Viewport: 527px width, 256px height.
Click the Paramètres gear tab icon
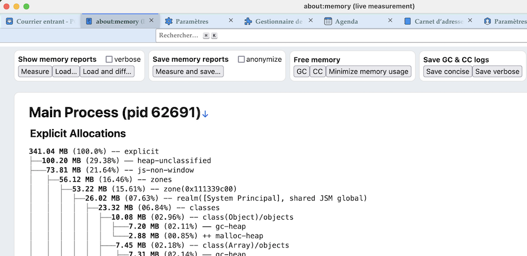pyautogui.click(x=169, y=22)
